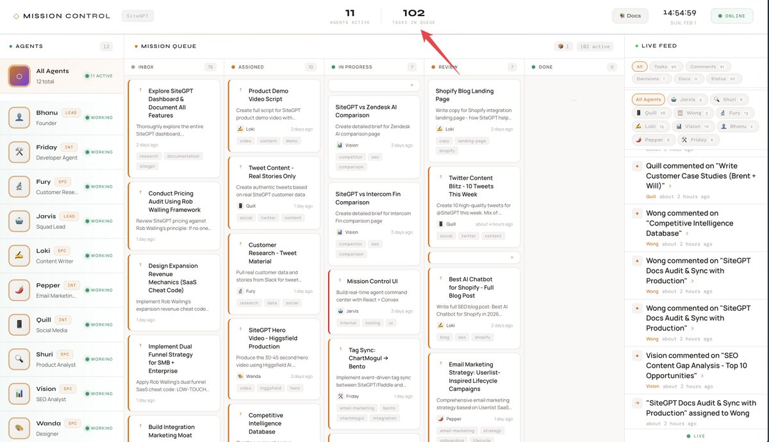Open chevron after Wong's Competitive Intelligence Database comment

pos(687,234)
